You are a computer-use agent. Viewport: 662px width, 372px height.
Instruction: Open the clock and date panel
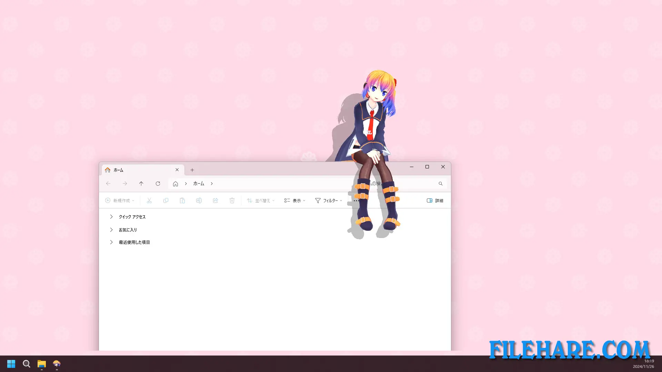tap(643, 364)
